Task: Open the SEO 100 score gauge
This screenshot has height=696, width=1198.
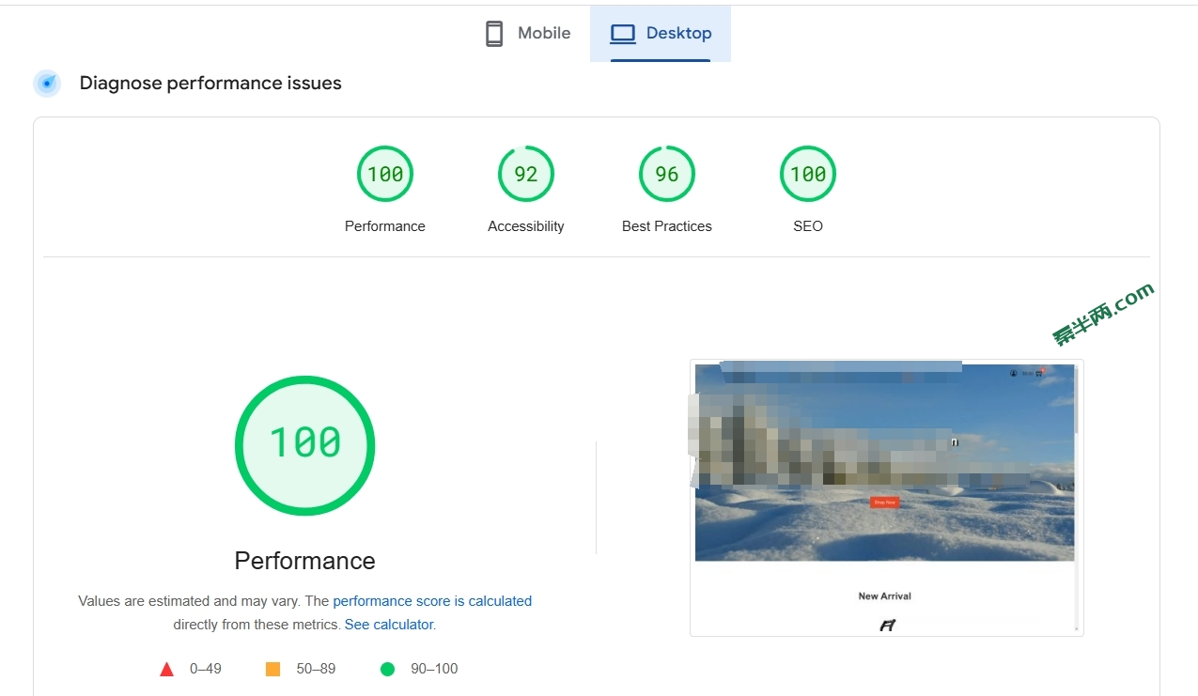Action: [x=808, y=174]
